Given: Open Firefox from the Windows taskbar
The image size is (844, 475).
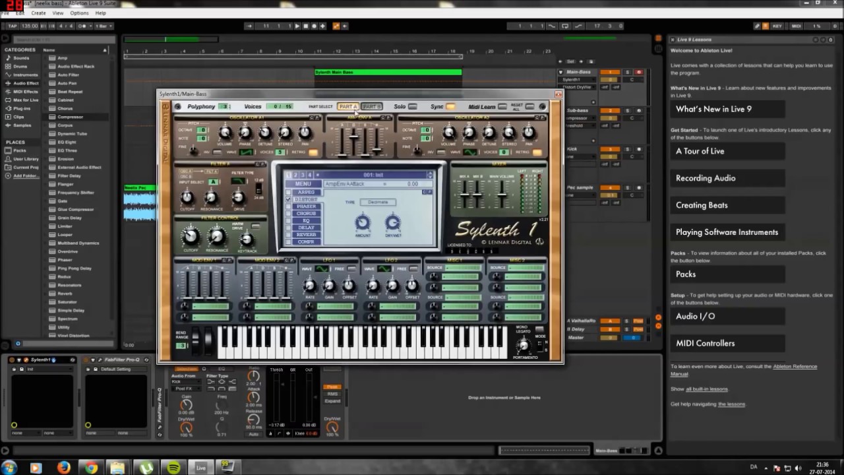Looking at the screenshot, I should (64, 467).
